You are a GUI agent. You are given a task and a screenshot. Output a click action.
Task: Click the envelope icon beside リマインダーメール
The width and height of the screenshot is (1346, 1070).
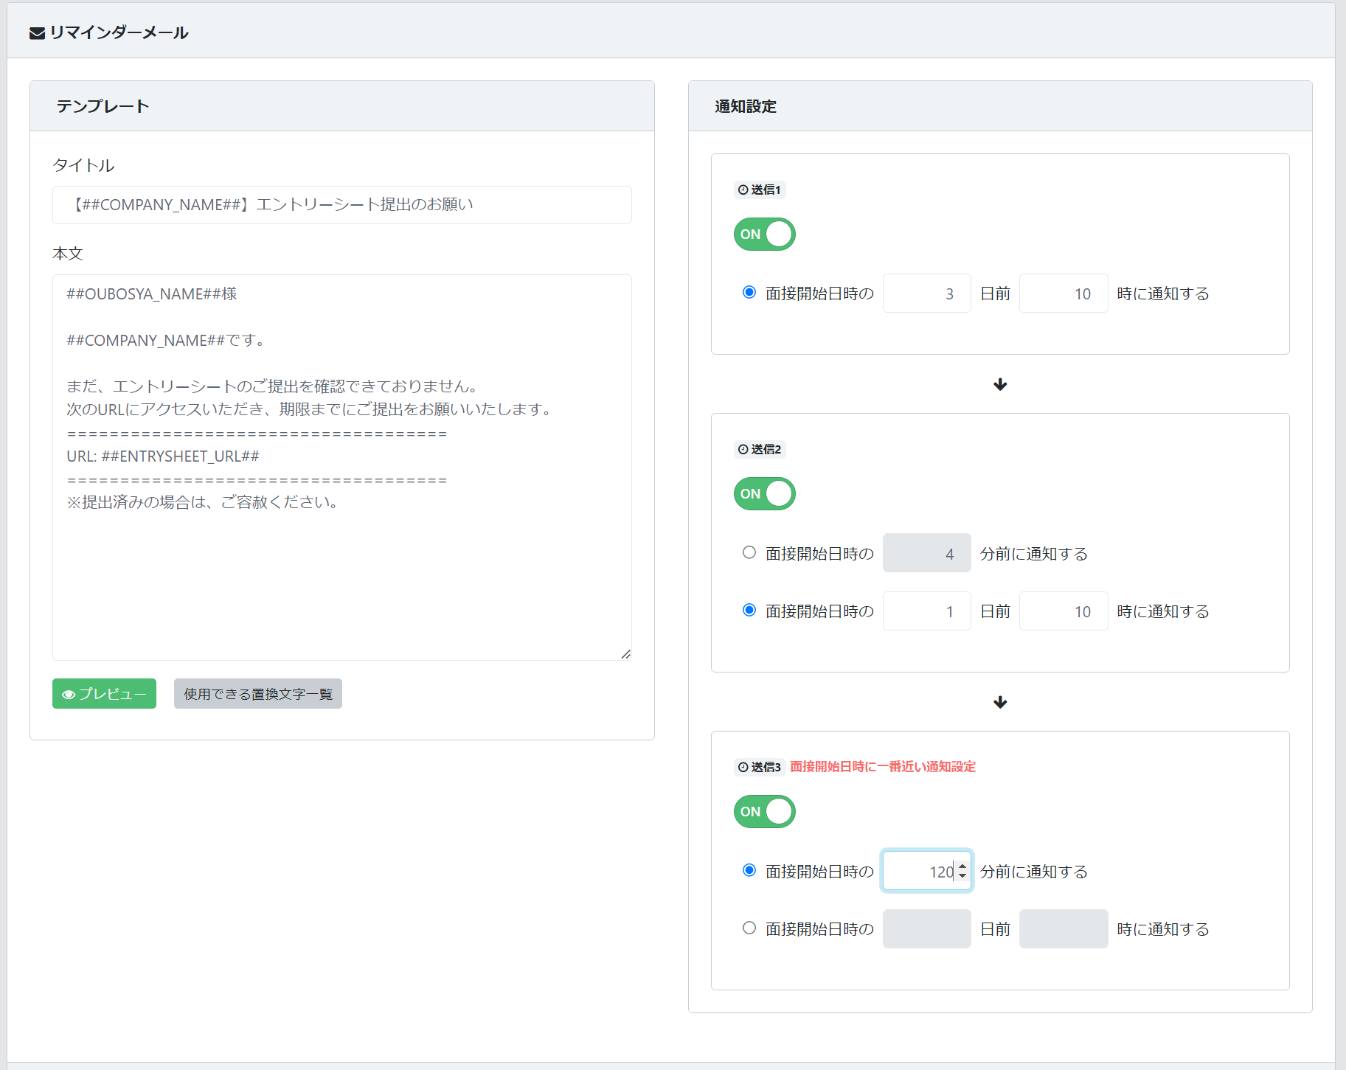[37, 33]
